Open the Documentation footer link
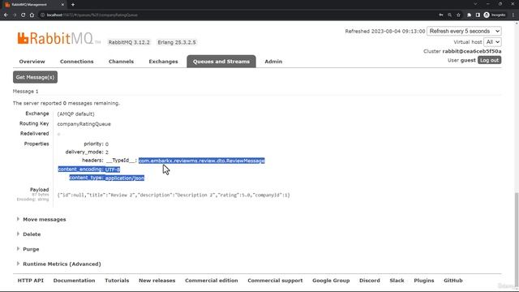The width and height of the screenshot is (519, 292). (x=74, y=281)
